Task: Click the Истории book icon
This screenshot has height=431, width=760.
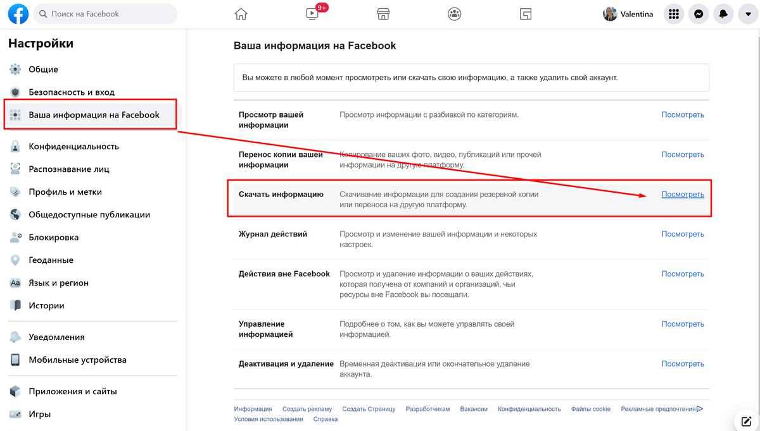Action: (16, 306)
